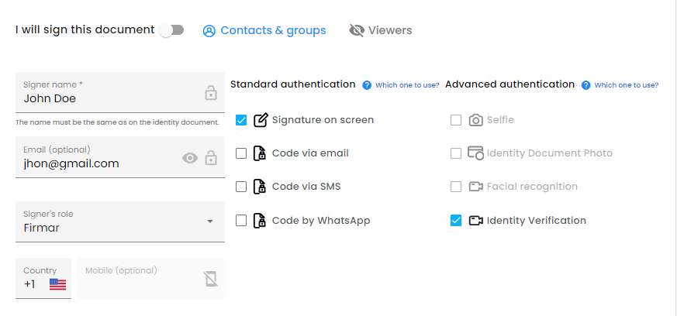Screen dimensions: 677x316
Task: Click the lock icon in Email field
Action: 211,158
